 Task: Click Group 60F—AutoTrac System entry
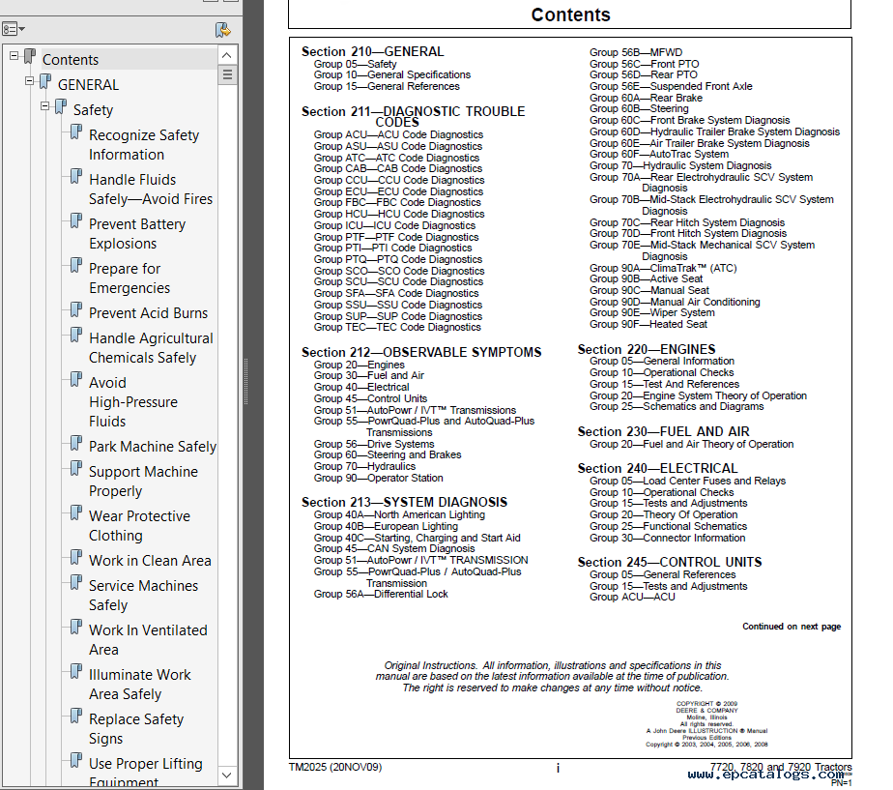[x=659, y=154]
